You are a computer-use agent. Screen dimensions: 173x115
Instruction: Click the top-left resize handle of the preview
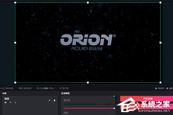15,3
